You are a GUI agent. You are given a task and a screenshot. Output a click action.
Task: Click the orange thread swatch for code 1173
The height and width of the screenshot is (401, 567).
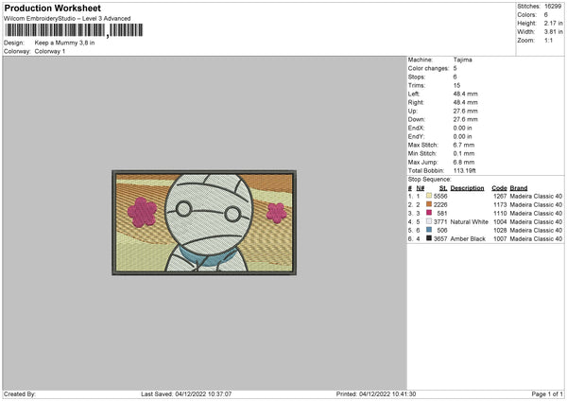click(x=429, y=204)
